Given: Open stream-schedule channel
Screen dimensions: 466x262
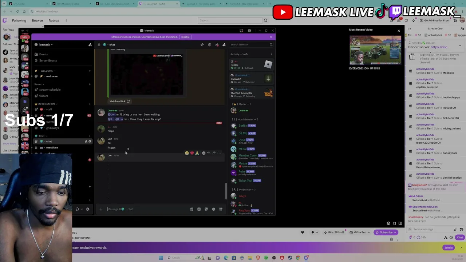Looking at the screenshot, I should tap(50, 90).
